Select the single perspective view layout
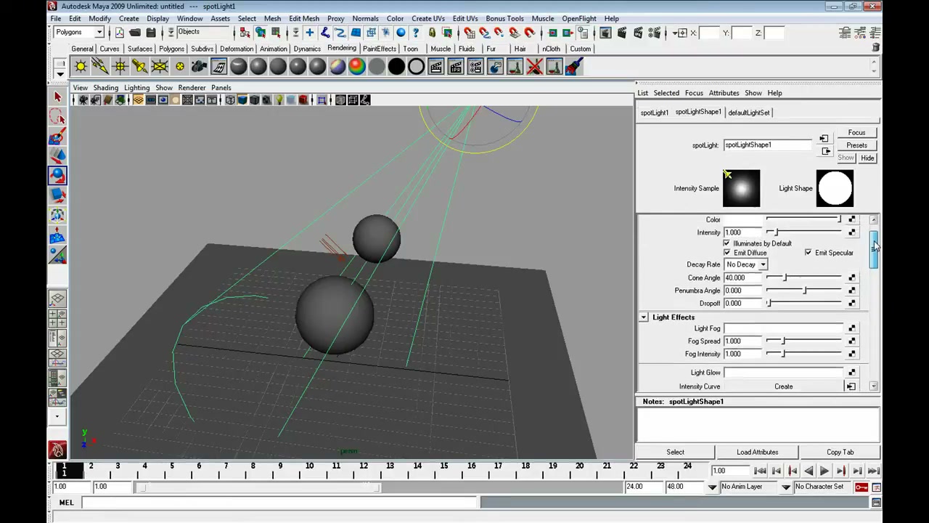 (x=57, y=299)
